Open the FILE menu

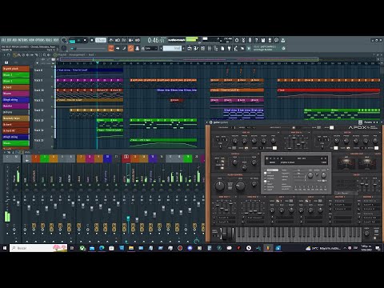point(4,40)
